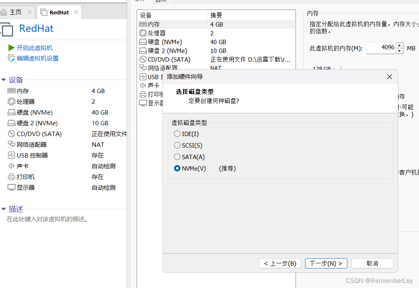Increase memory with stepper up arrow
419x288 pixels.
point(399,45)
